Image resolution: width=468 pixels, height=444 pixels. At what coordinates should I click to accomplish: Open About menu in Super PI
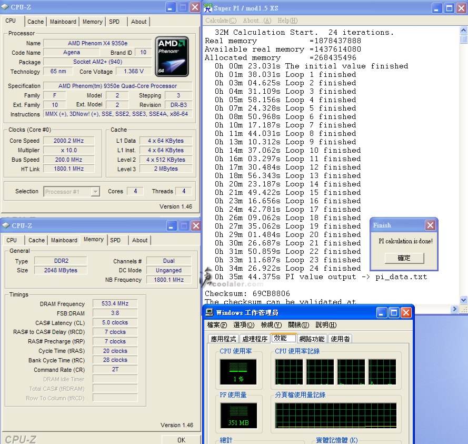pyautogui.click(x=257, y=21)
